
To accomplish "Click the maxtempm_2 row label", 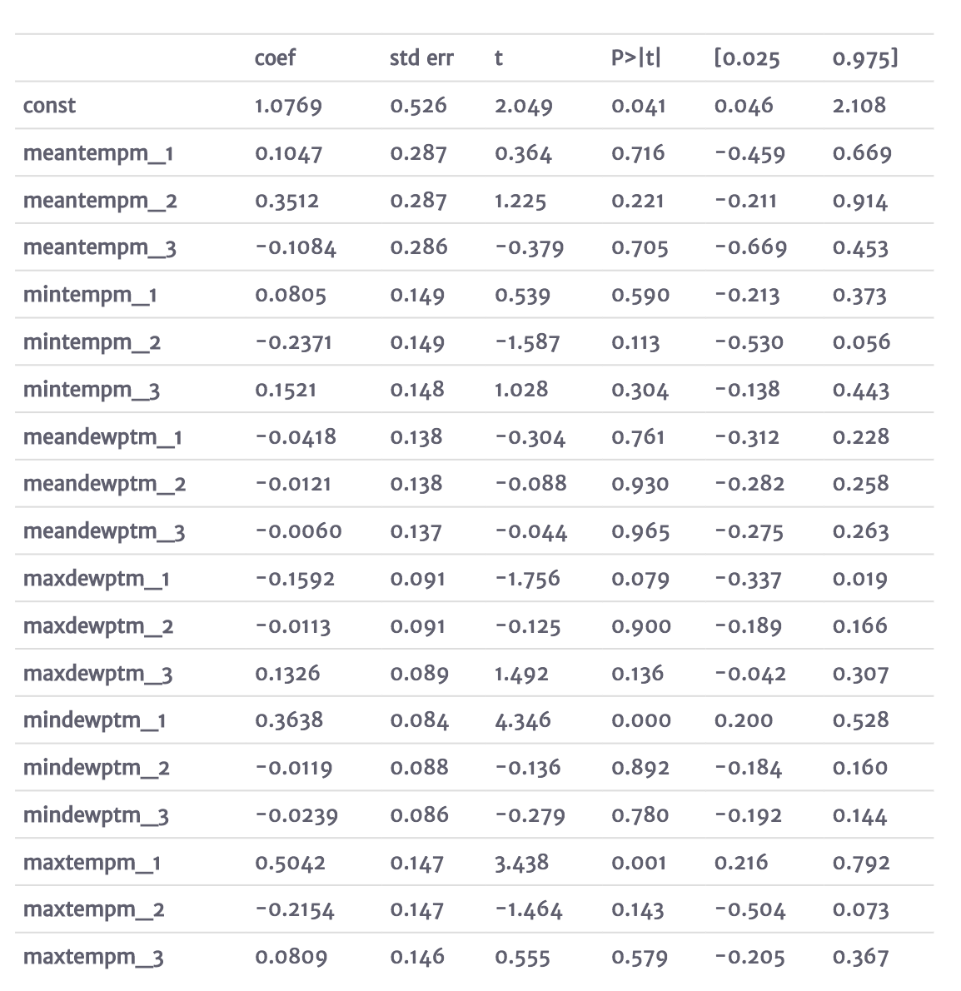I will tap(94, 911).
